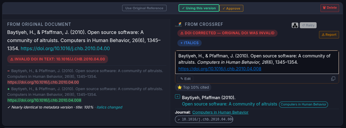Screen dimensions: 346x128
Task: Click the + ITALICS badge
Action: click(x=189, y=43)
